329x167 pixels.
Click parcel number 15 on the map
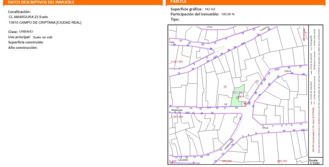(225, 87)
